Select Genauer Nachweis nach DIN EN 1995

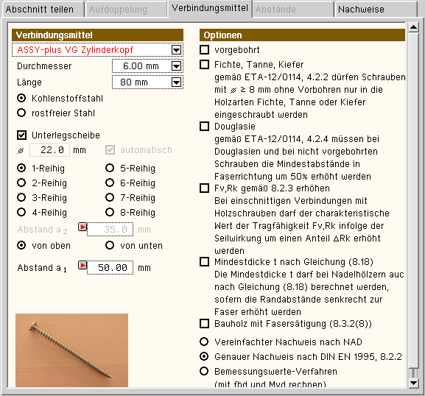(204, 356)
